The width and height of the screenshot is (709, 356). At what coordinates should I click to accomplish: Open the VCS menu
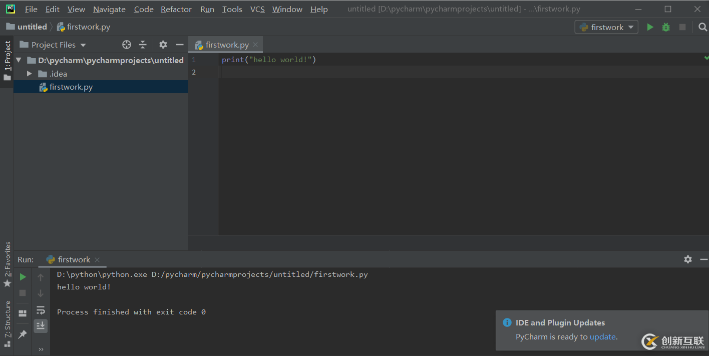[257, 9]
